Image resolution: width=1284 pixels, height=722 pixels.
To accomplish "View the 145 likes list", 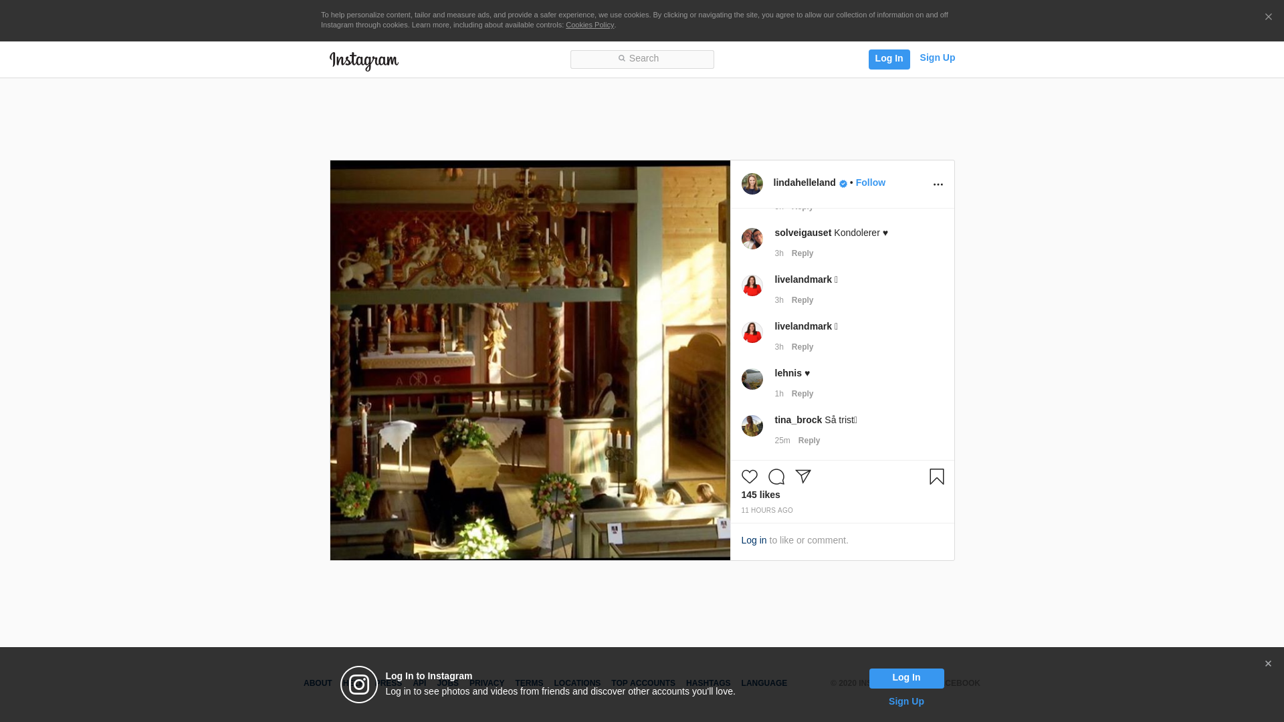I will [x=760, y=495].
